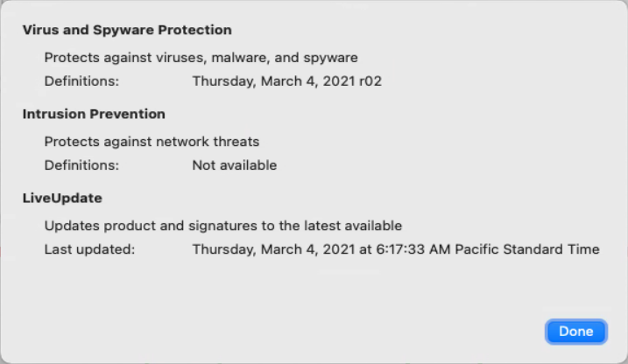Click the Definitions label under Intrusion Prevention

pyautogui.click(x=81, y=165)
